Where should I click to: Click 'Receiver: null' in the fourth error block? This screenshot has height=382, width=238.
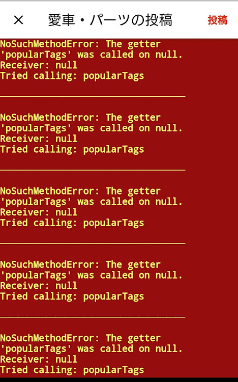(x=39, y=286)
